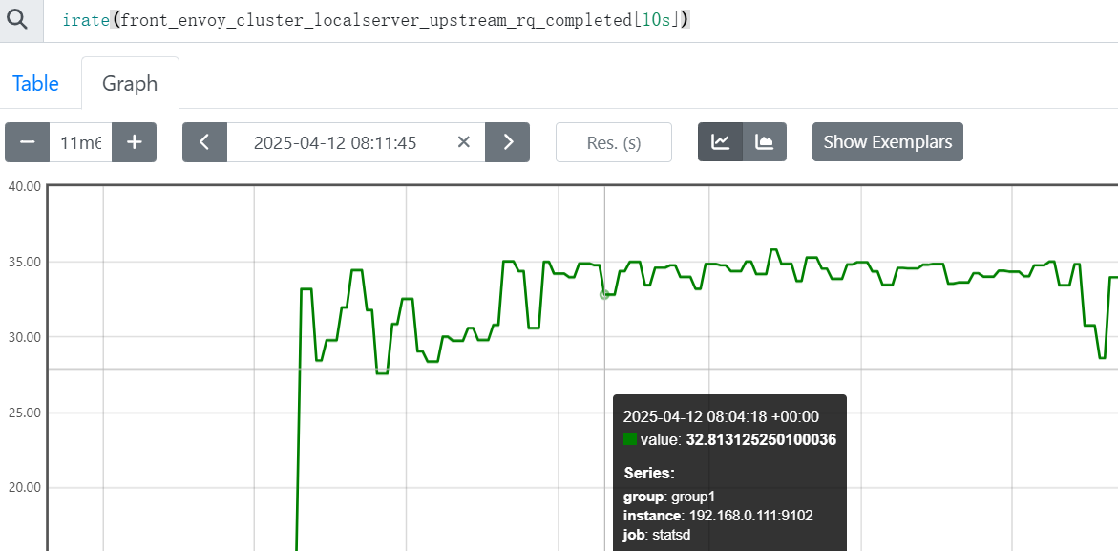Click the range duration field showing 11m
Image resolution: width=1118 pixels, height=551 pixels.
point(80,142)
